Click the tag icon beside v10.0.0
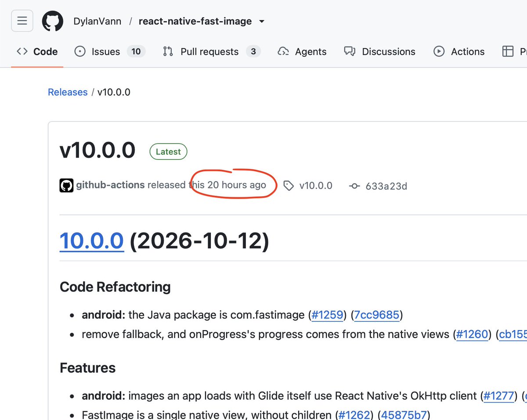The image size is (527, 420). coord(289,186)
